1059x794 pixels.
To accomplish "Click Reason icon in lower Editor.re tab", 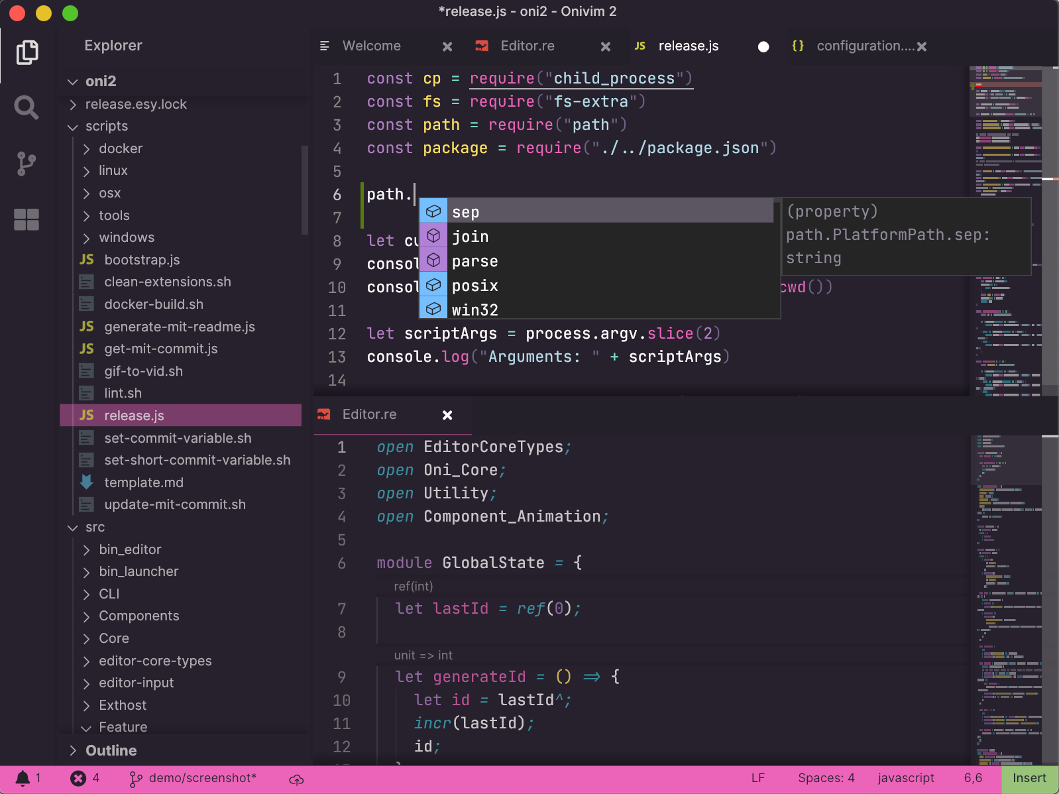I will [x=323, y=414].
